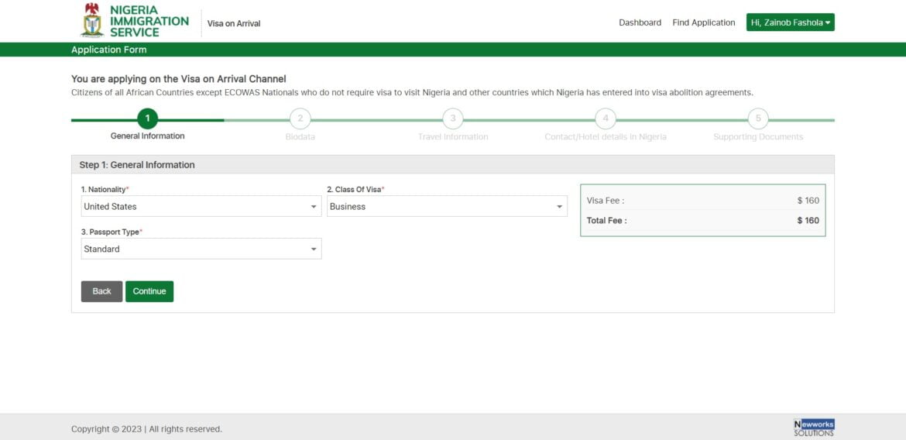Select step 3 Travel Information circle
906x440 pixels.
tap(453, 119)
